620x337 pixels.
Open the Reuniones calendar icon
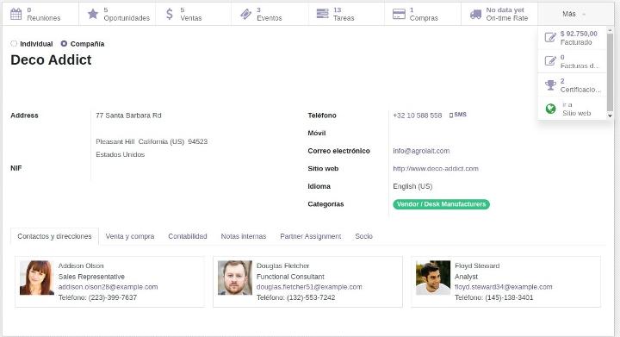point(15,14)
